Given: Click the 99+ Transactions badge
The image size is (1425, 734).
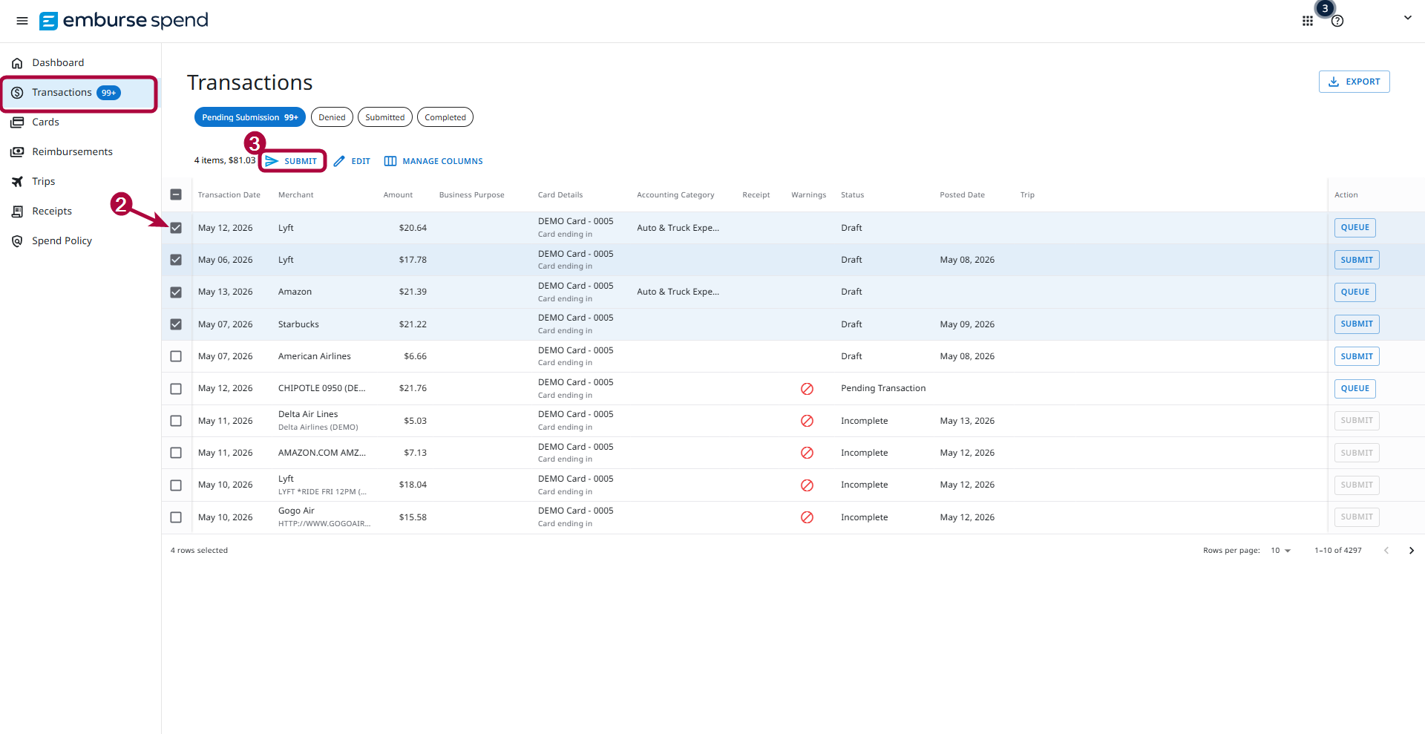Looking at the screenshot, I should [108, 93].
